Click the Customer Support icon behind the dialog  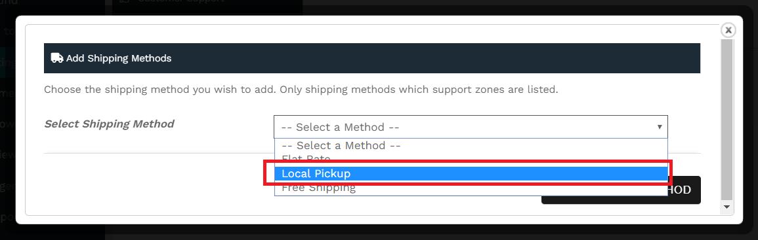(125, 1)
